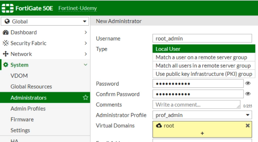Reveal Confirm Password with eye icon

tap(248, 94)
